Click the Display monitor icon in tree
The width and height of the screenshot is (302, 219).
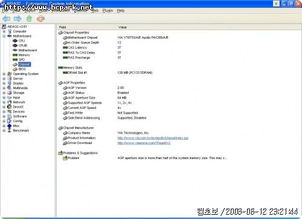coord(10,83)
